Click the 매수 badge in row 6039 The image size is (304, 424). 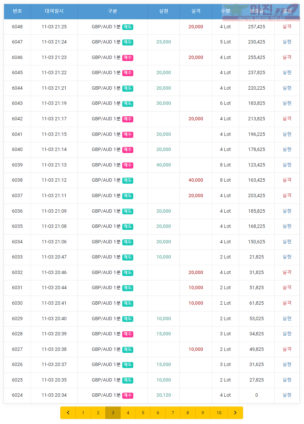[128, 165]
